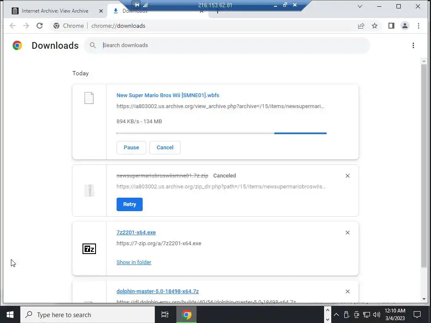This screenshot has height=323, width=431.
Task: Show hidden system tray icons
Action: point(336,315)
